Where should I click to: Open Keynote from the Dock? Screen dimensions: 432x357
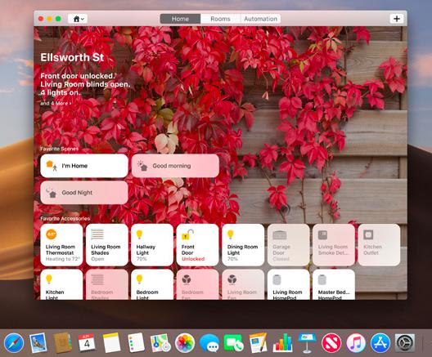point(307,342)
